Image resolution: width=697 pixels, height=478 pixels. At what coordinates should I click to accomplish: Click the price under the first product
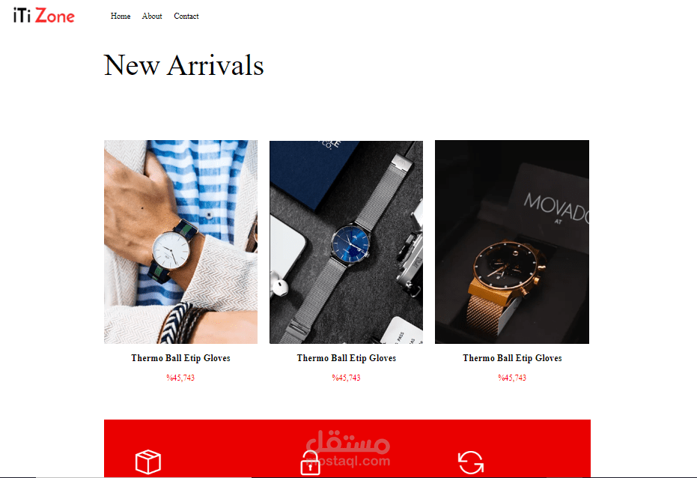tap(181, 378)
